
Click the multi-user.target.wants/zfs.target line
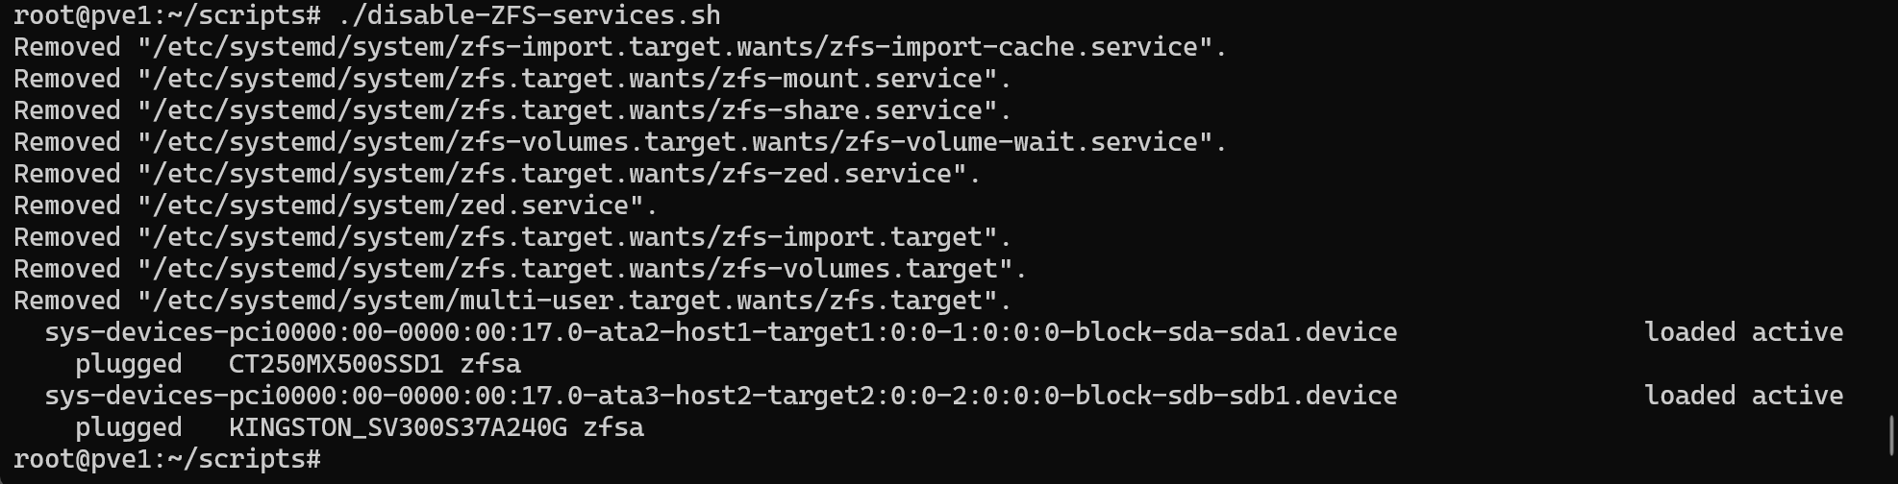(x=512, y=302)
